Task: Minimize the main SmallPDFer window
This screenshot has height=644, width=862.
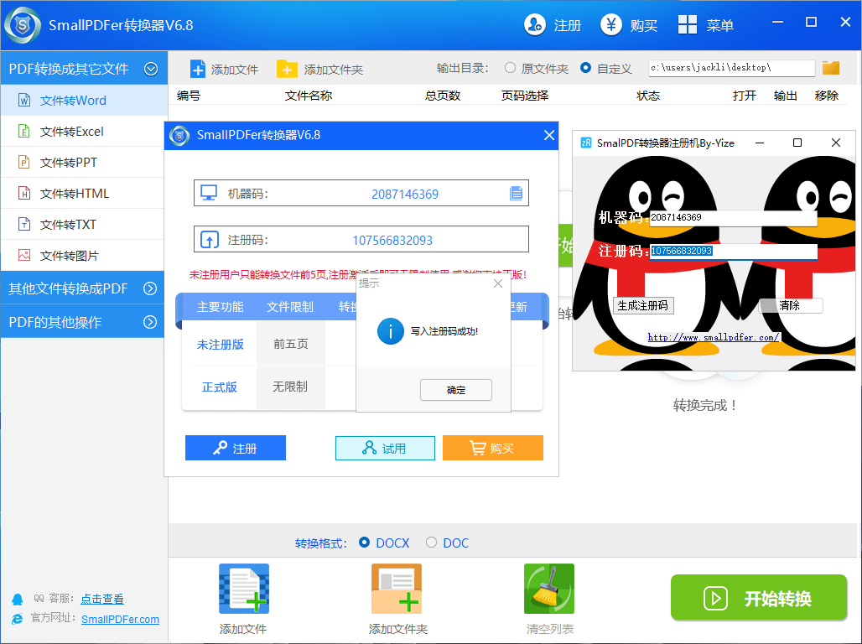Action: pos(777,22)
